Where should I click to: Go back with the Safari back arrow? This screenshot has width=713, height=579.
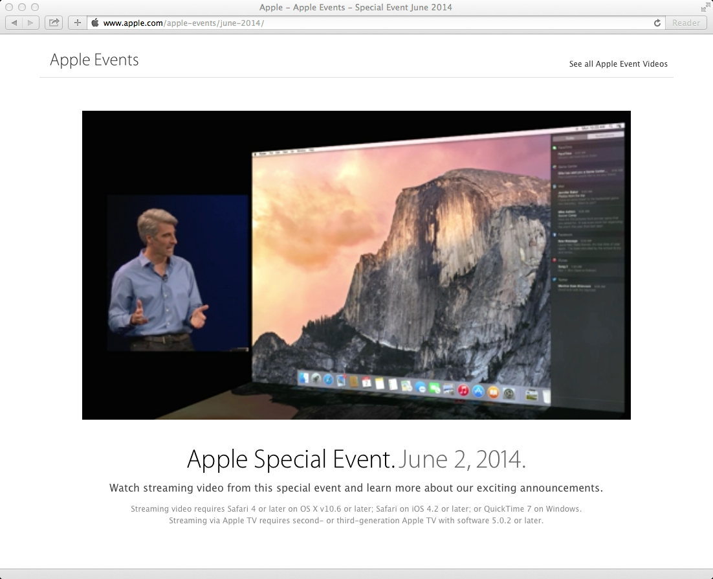pos(14,23)
